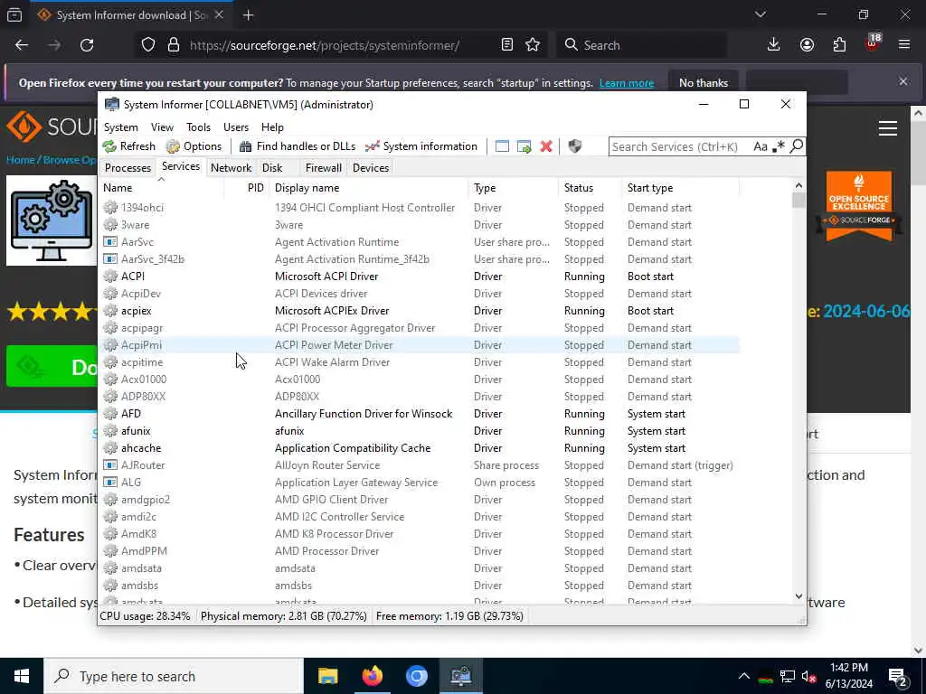
Task: Click the find window toolbar icon
Action: tap(502, 146)
